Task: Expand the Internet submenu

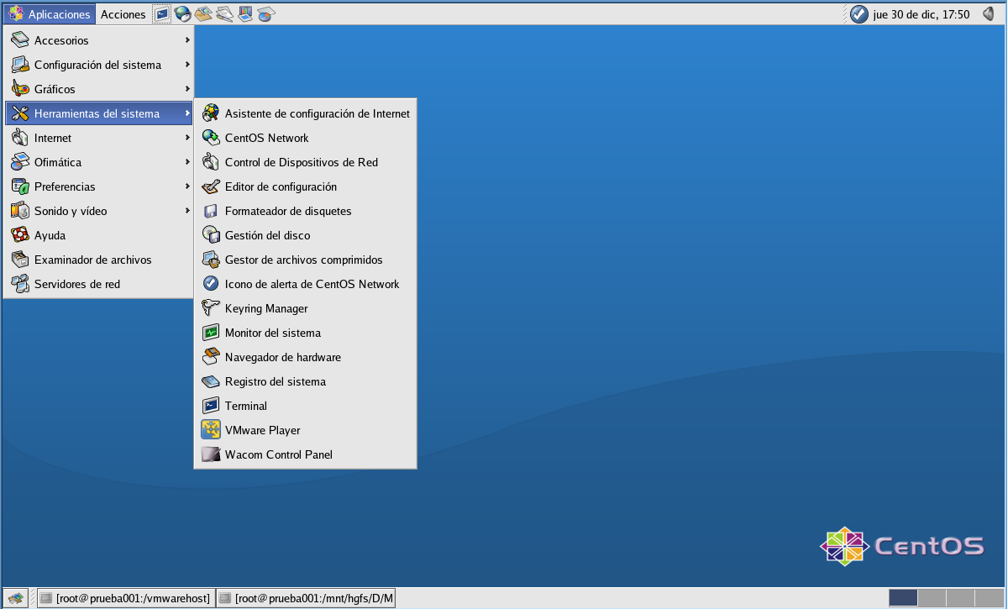Action: [x=99, y=138]
